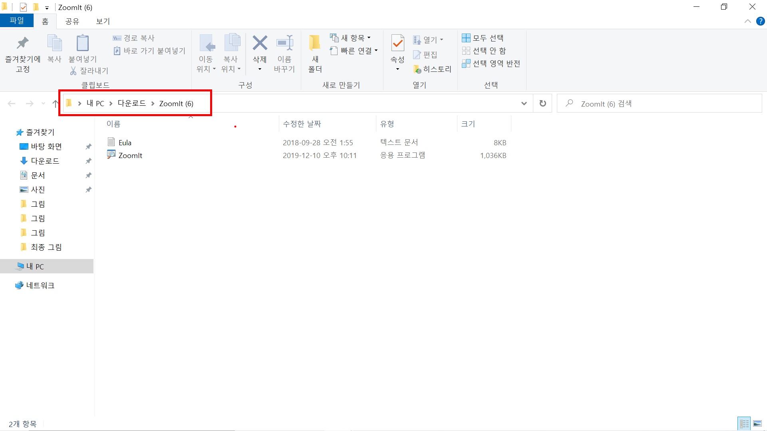This screenshot has width=767, height=431.
Task: Sort by 크기 column header
Action: click(x=468, y=124)
